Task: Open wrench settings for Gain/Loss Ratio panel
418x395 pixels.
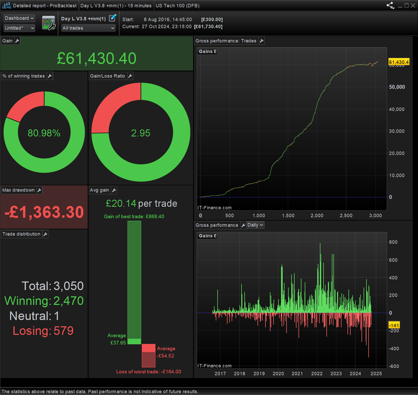Action: (130, 76)
